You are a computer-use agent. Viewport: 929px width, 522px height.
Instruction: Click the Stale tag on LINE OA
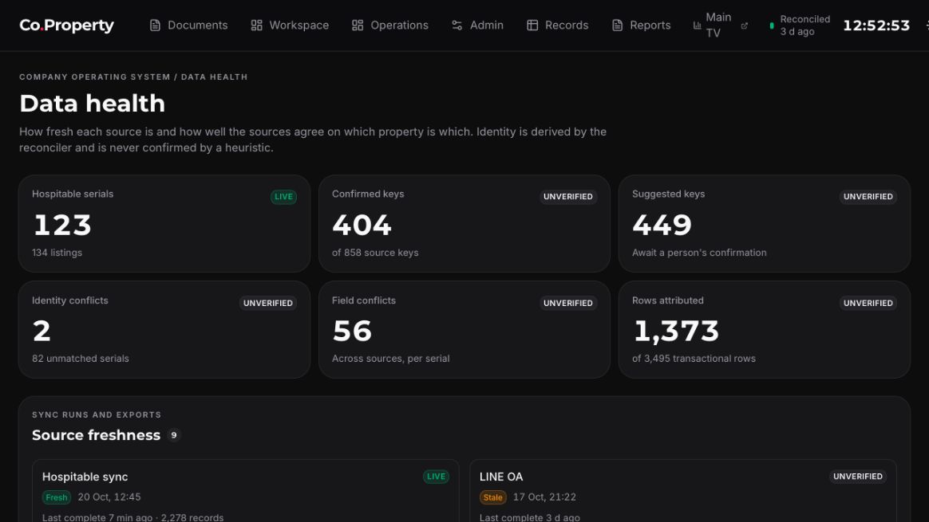click(x=493, y=498)
